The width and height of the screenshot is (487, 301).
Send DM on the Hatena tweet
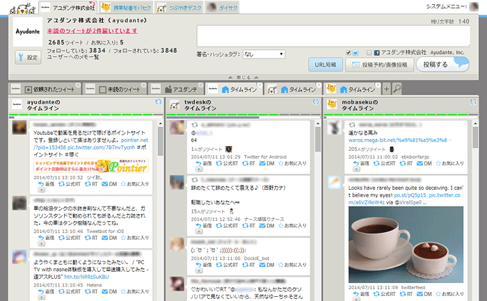tap(109, 291)
